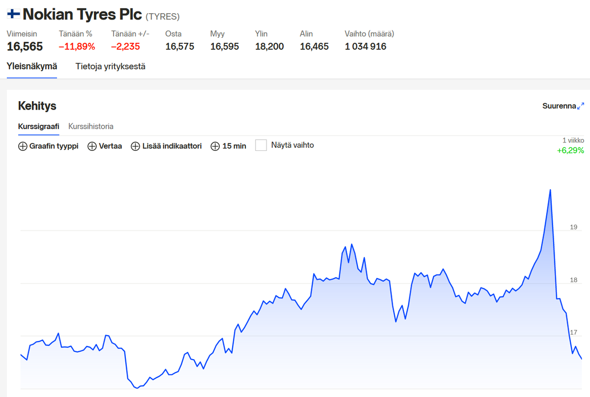Open the Graafin tyyppi chart type selector

pyautogui.click(x=48, y=146)
